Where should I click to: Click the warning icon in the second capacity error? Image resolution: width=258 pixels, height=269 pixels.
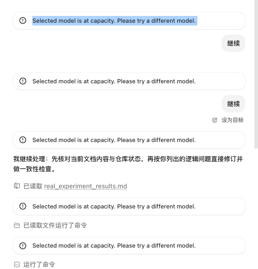click(x=23, y=81)
